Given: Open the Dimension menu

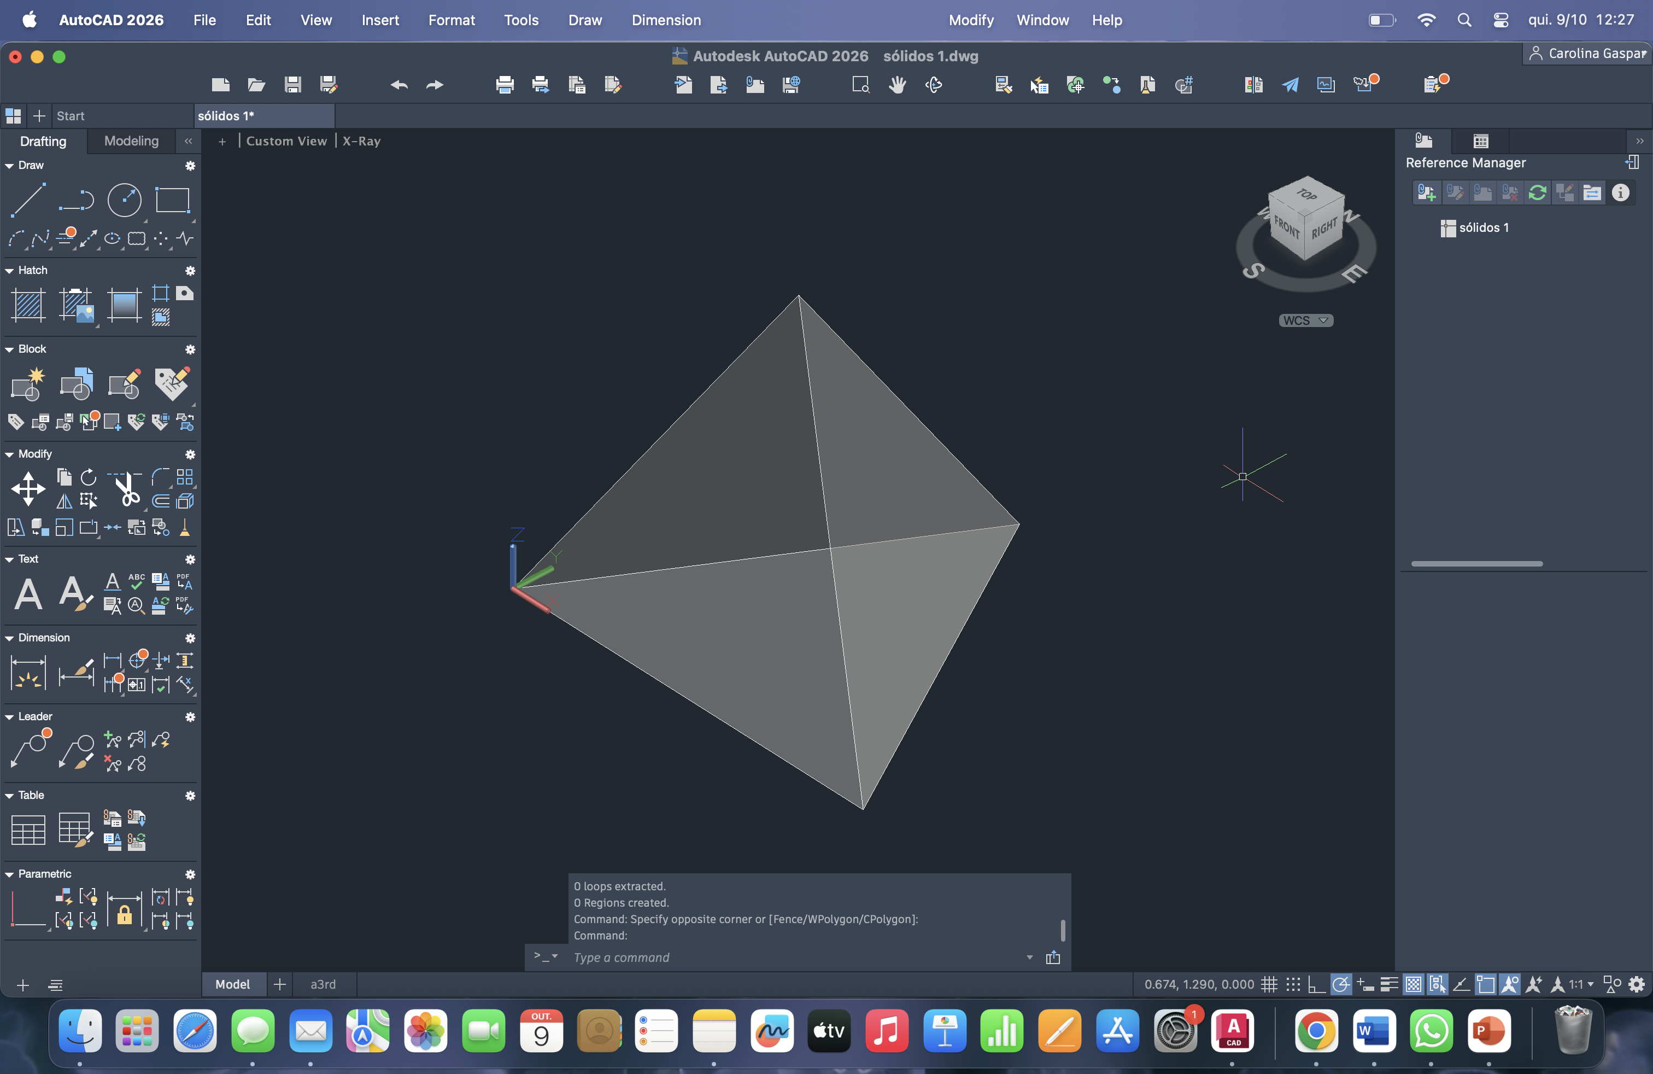Looking at the screenshot, I should [x=665, y=20].
